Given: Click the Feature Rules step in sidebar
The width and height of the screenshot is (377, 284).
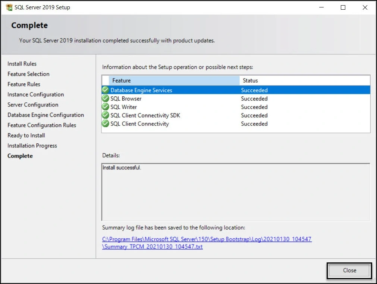Looking at the screenshot, I should 24,84.
